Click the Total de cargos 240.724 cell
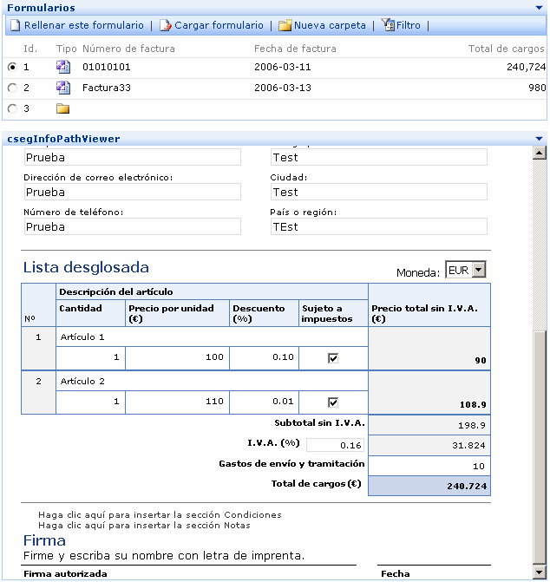 429,487
